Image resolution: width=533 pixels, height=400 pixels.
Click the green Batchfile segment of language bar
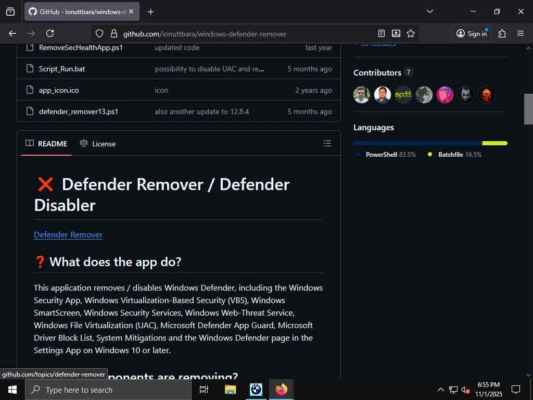494,143
